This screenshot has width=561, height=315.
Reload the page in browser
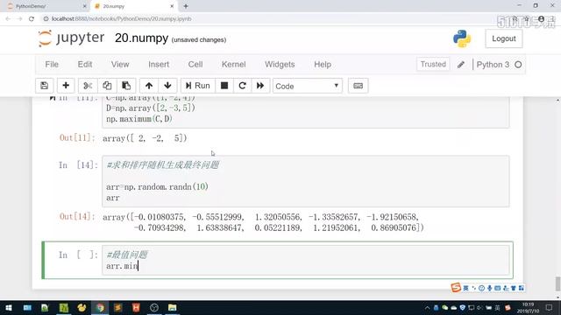32,19
